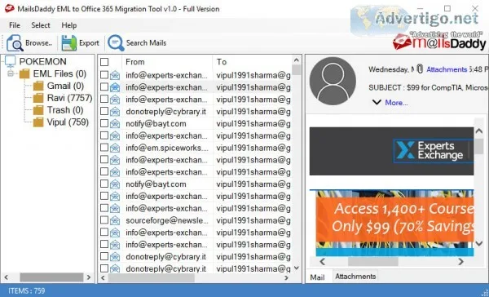
Task: Open the File menu
Action: pyautogui.click(x=15, y=25)
